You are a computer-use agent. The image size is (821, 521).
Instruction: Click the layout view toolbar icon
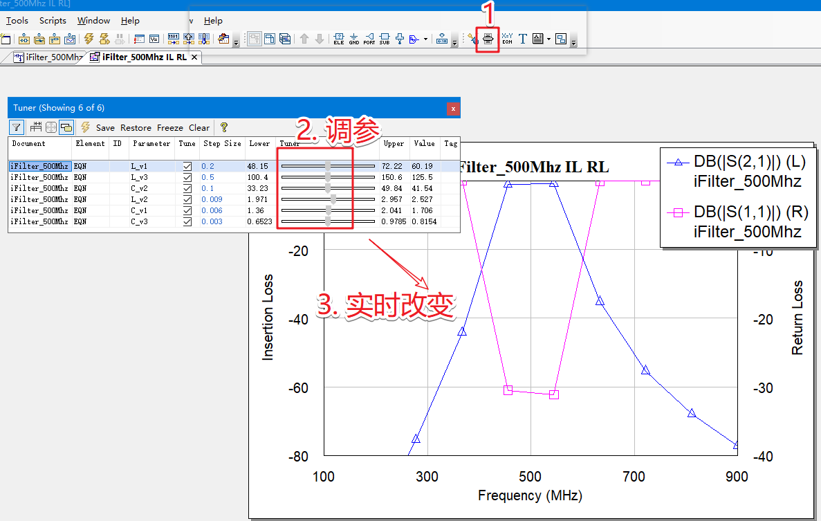[x=270, y=39]
